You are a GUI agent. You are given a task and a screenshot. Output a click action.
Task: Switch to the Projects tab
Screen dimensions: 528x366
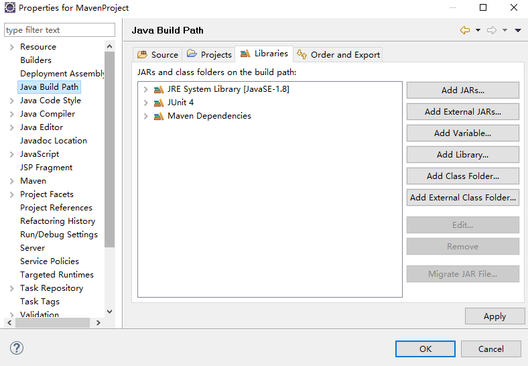point(209,54)
